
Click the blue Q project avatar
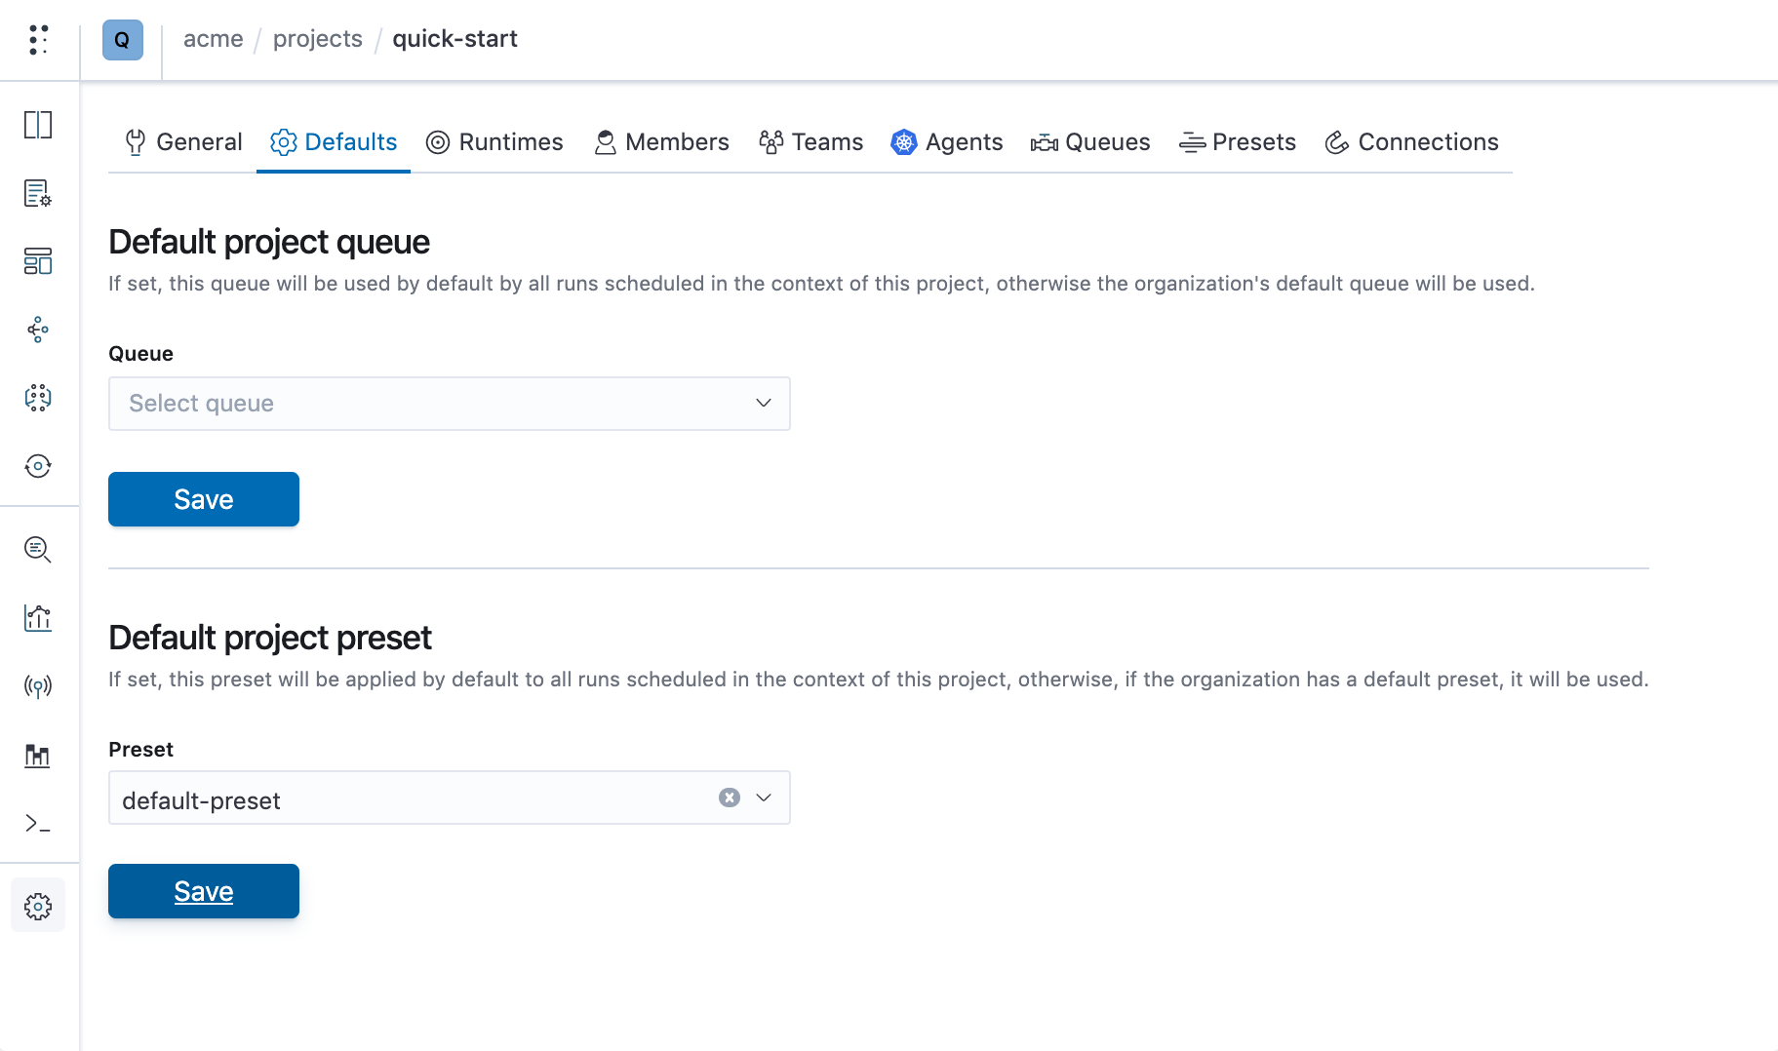pyautogui.click(x=123, y=40)
